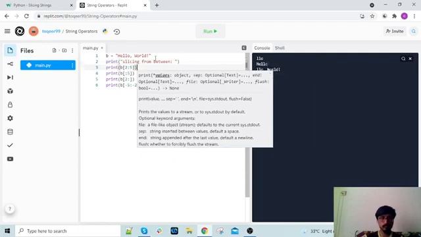421x237 pixels.
Task: Open the video player sidebar icon
Action: pos(11,159)
